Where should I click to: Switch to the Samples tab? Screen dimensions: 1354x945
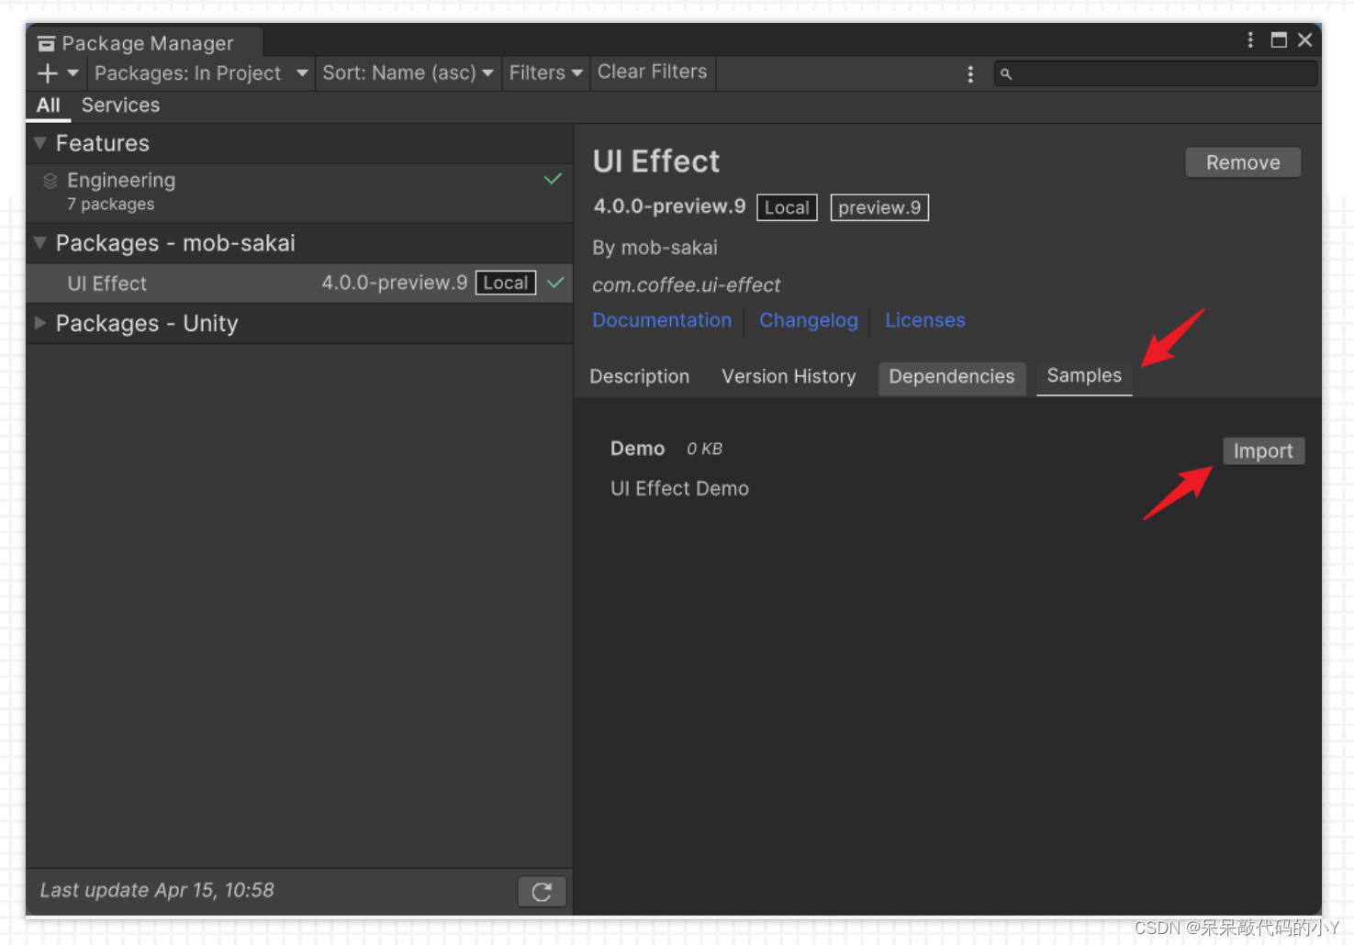tap(1084, 376)
